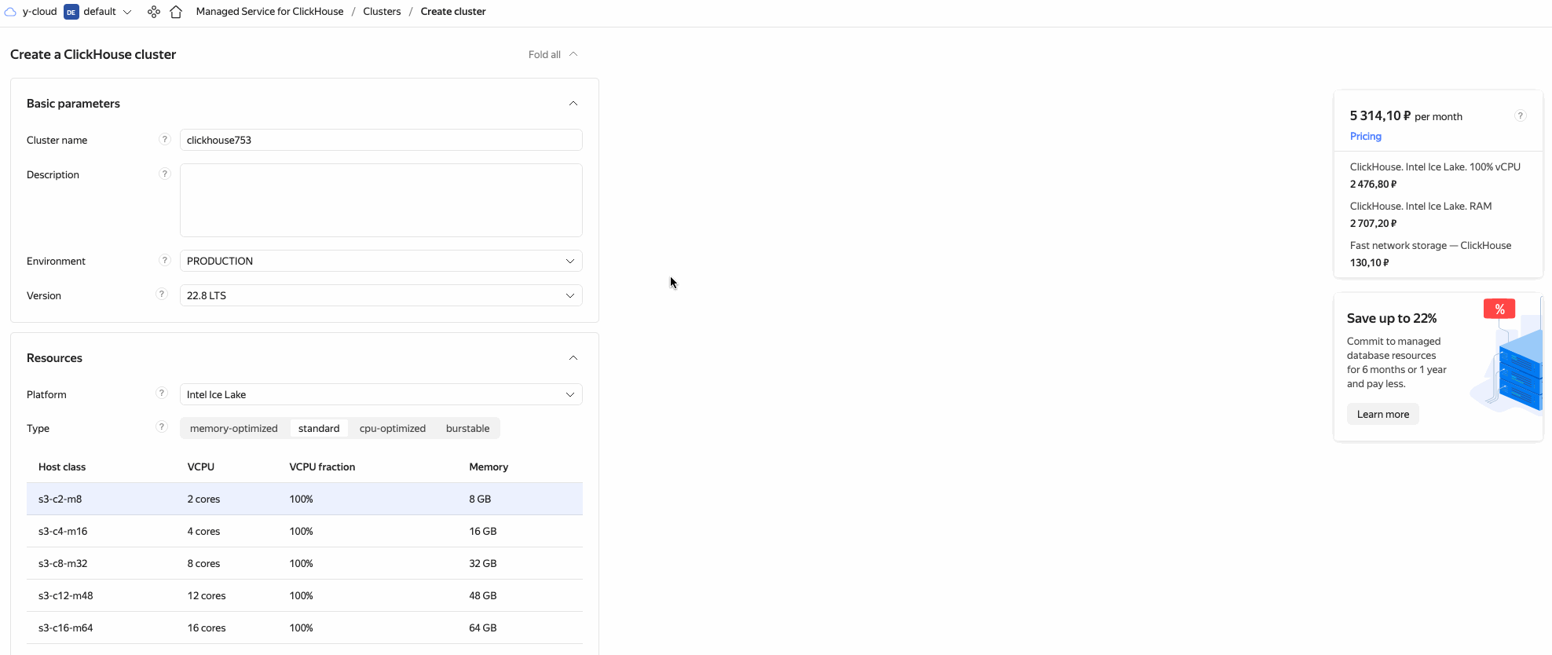Click the Host class column header
This screenshot has height=655, width=1552.
(x=62, y=467)
